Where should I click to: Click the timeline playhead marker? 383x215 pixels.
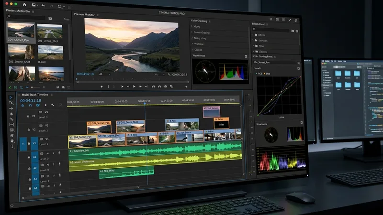(145, 103)
